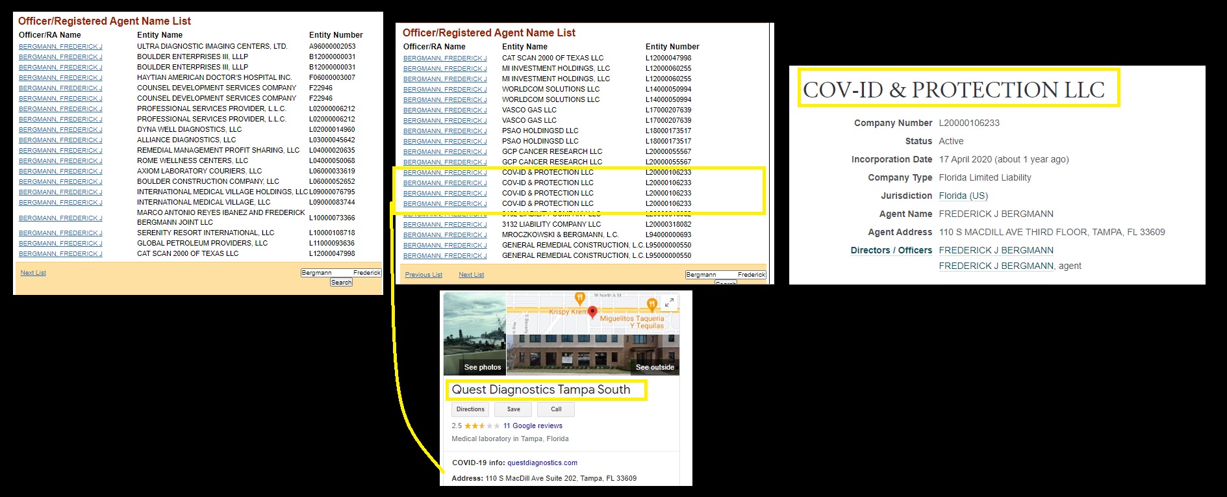The width and height of the screenshot is (1227, 497).
Task: Click address 110 S MacDill Ave Suite 202
Action: [561, 479]
